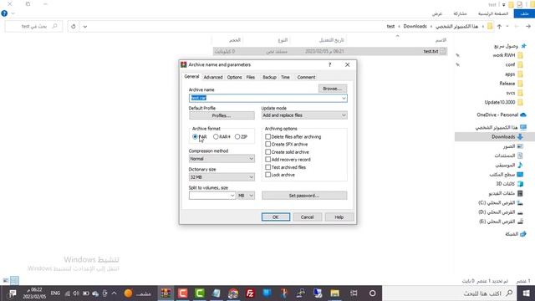Open the Update10.3000 folder in the sidebar
The width and height of the screenshot is (535, 301).
503,102
